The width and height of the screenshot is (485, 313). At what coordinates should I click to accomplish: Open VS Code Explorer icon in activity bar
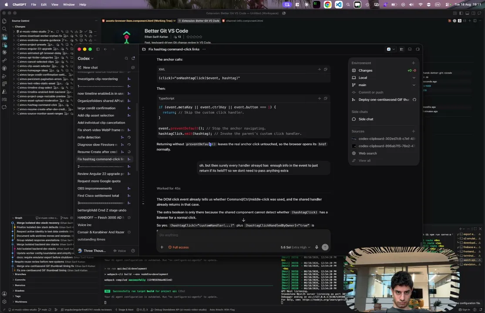[4, 21]
